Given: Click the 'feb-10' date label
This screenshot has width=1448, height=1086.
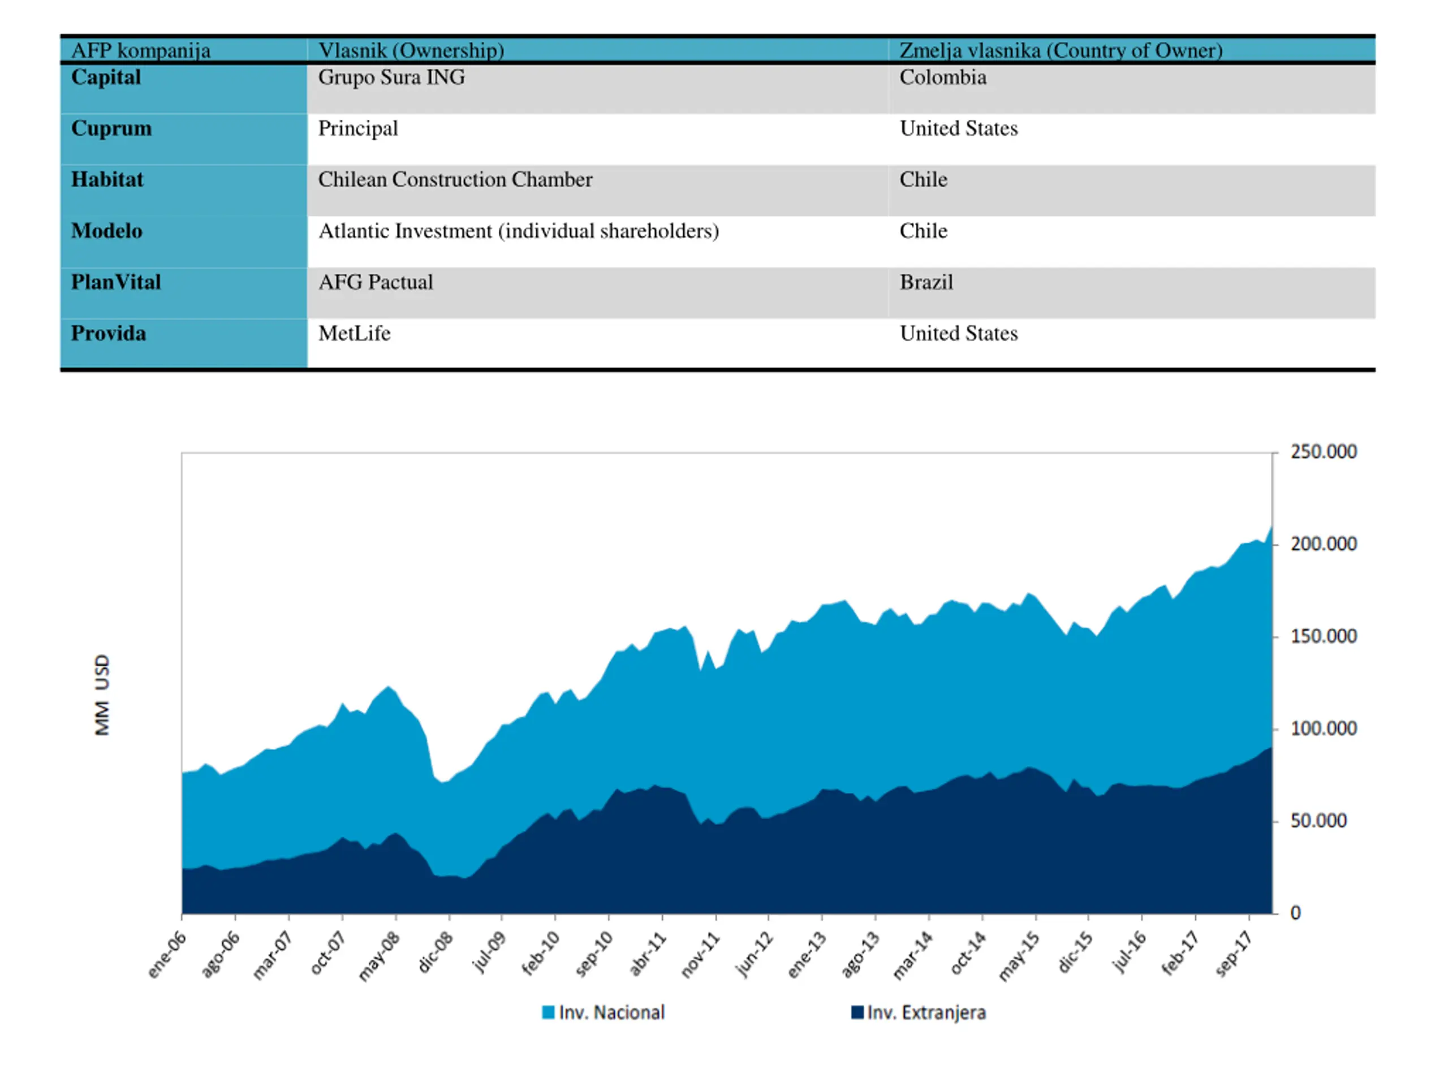Looking at the screenshot, I should point(541,954).
